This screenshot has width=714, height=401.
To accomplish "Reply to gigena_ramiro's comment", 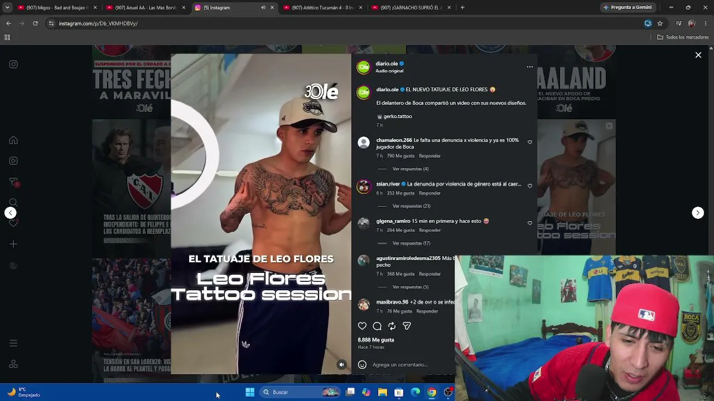I will (430, 231).
